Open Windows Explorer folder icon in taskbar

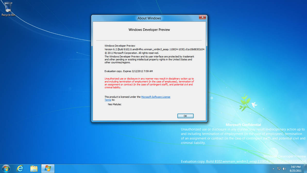click(34, 169)
